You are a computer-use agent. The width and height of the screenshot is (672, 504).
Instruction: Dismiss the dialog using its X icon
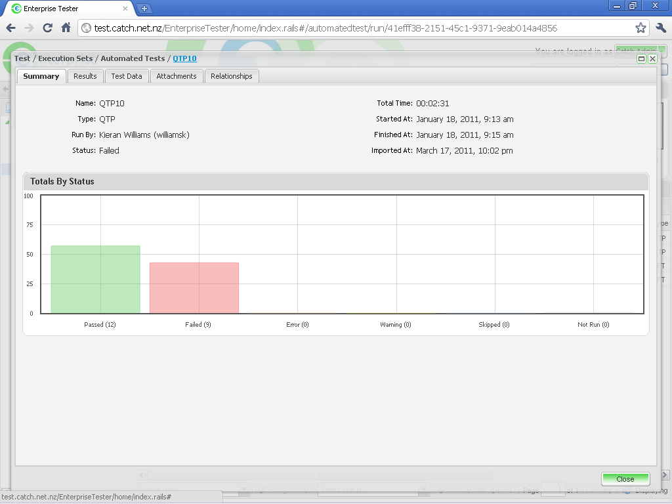tap(652, 58)
